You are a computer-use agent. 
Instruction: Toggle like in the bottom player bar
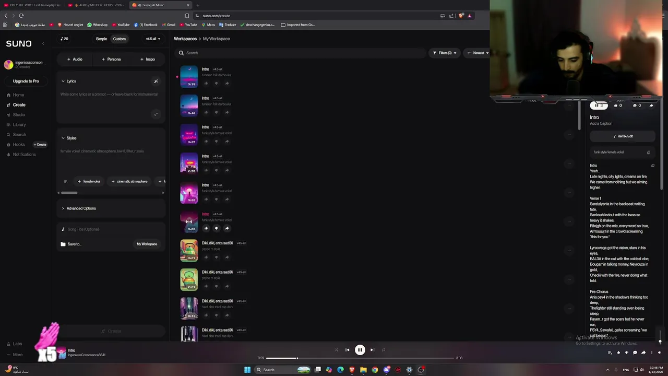click(x=618, y=352)
